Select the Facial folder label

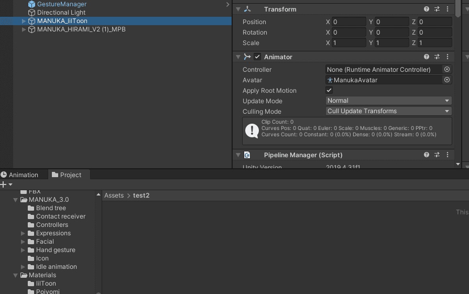click(45, 242)
